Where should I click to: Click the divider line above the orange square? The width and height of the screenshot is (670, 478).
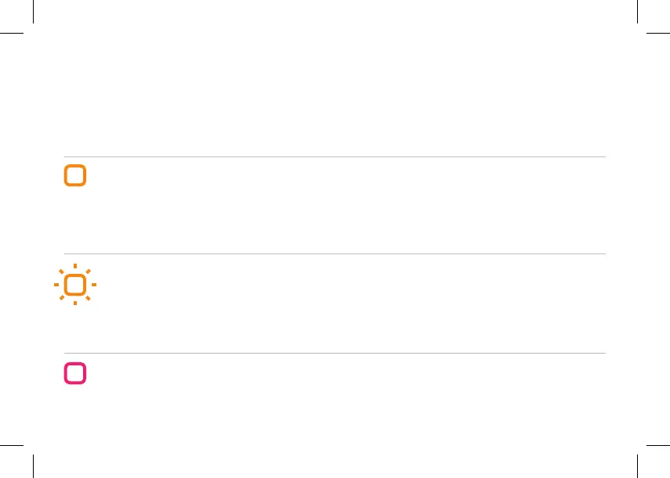click(x=335, y=157)
